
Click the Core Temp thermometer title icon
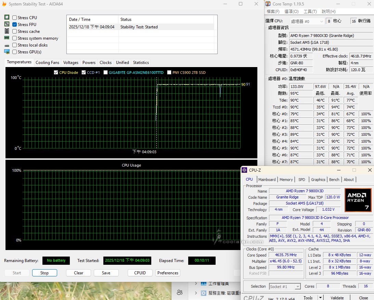[x=268, y=4]
